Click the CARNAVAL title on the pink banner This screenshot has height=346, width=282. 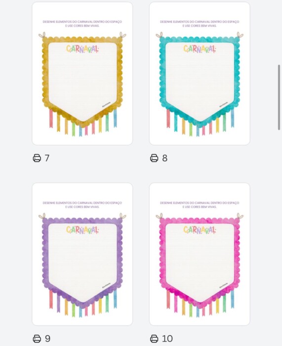tap(200, 230)
